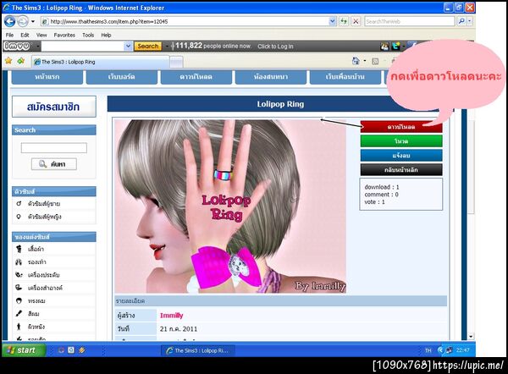Open a new blank browser tab
The image size is (508, 374).
pos(177,62)
